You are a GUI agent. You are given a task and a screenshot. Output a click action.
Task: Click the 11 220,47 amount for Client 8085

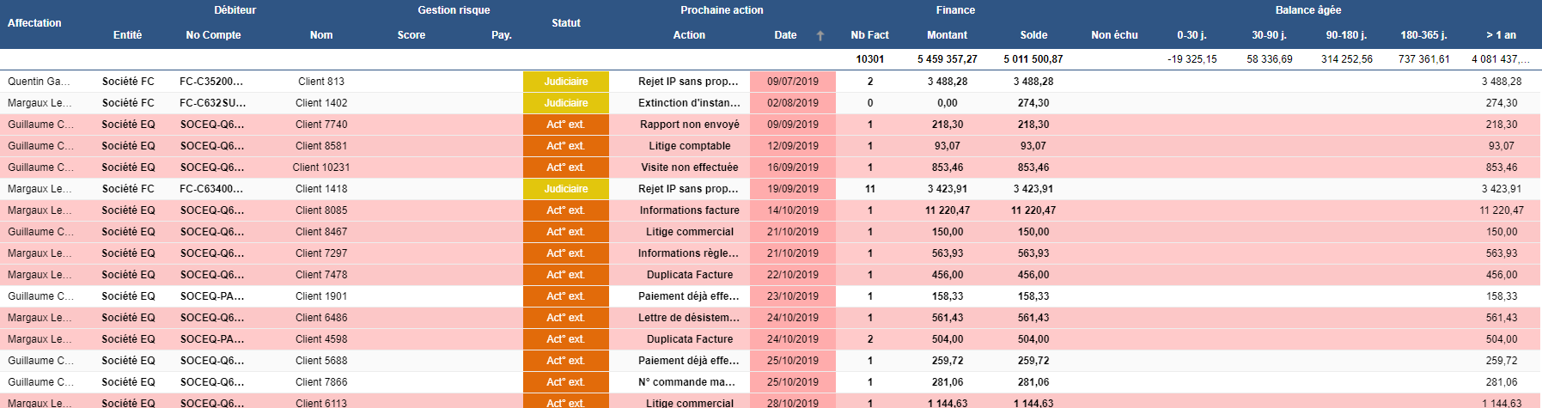[947, 210]
